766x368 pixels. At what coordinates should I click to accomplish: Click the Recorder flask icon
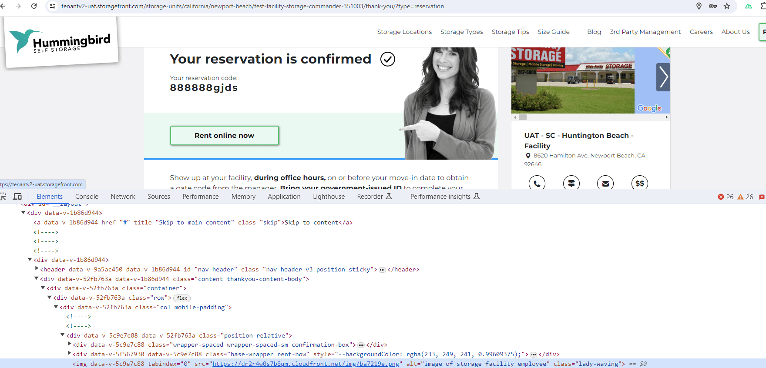[x=389, y=197]
